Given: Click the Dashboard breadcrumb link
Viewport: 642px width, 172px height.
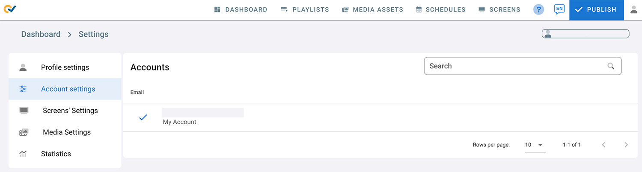Looking at the screenshot, I should [41, 34].
